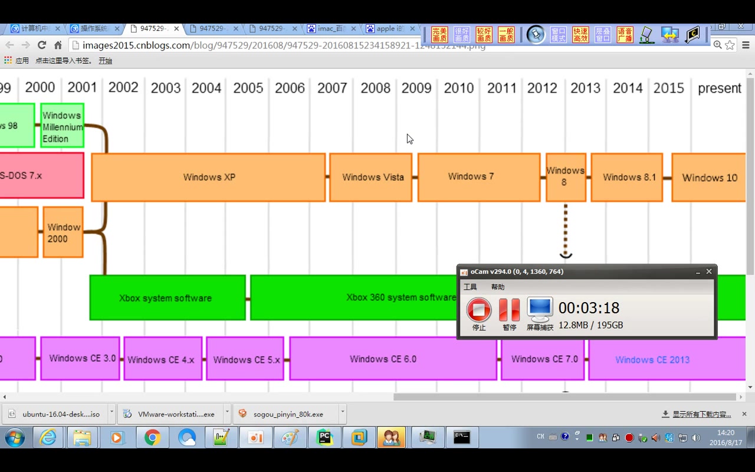This screenshot has width=755, height=472.
Task: Click the CH input language indicator
Action: coord(540,437)
